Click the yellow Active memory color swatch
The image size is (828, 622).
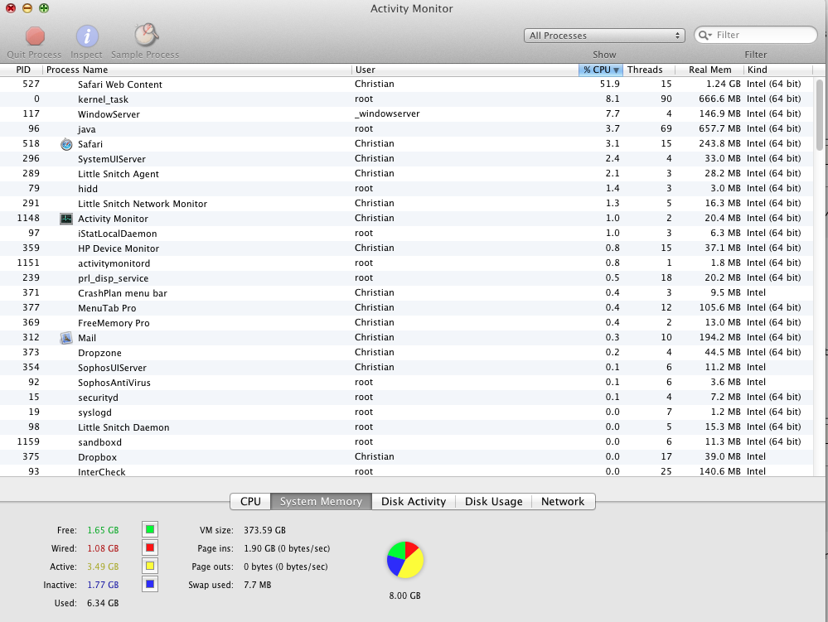point(150,566)
